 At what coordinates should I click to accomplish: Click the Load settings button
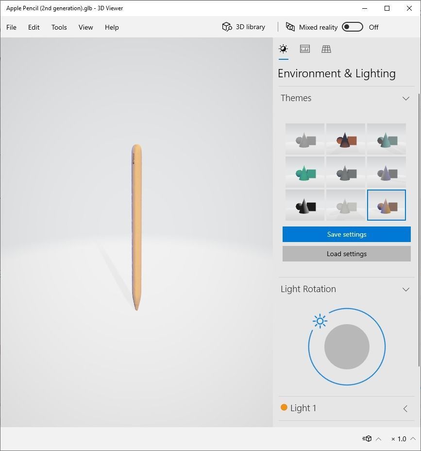coord(347,254)
